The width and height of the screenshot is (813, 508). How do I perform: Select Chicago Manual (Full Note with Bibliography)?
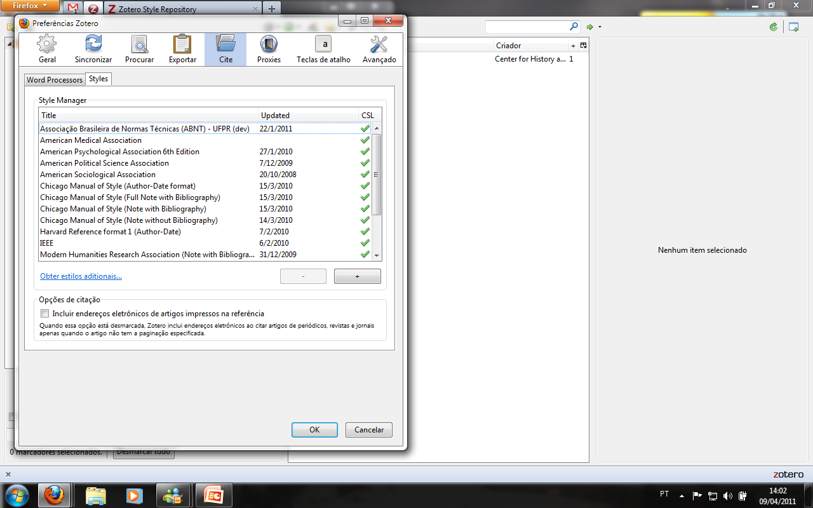tap(205, 197)
